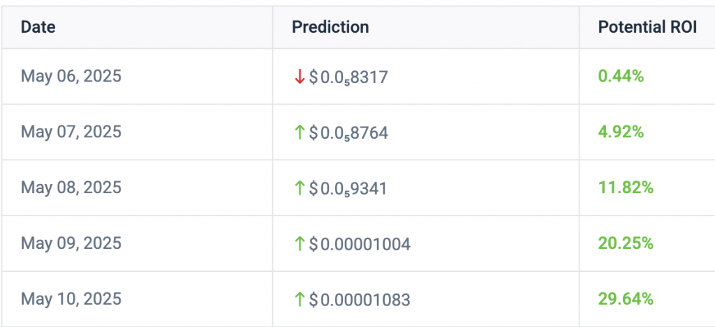The height and width of the screenshot is (327, 715).
Task: Sort by the Date column header
Action: pyautogui.click(x=38, y=27)
